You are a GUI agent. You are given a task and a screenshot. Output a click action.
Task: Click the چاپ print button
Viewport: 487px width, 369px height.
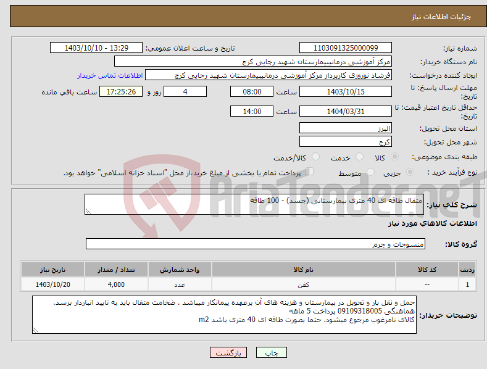pyautogui.click(x=272, y=352)
